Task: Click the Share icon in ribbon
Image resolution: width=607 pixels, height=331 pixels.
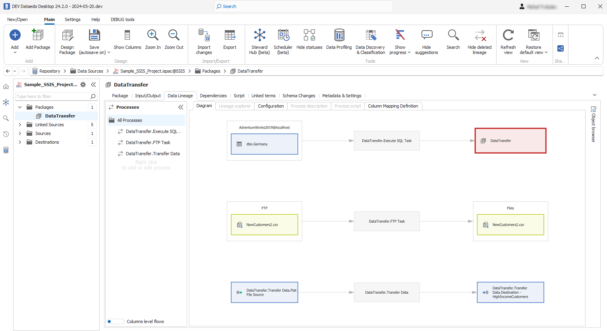Action: point(561,48)
